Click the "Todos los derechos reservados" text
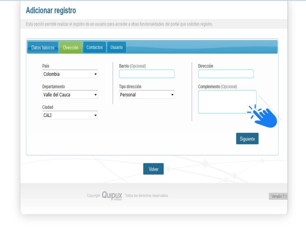 tap(146, 196)
